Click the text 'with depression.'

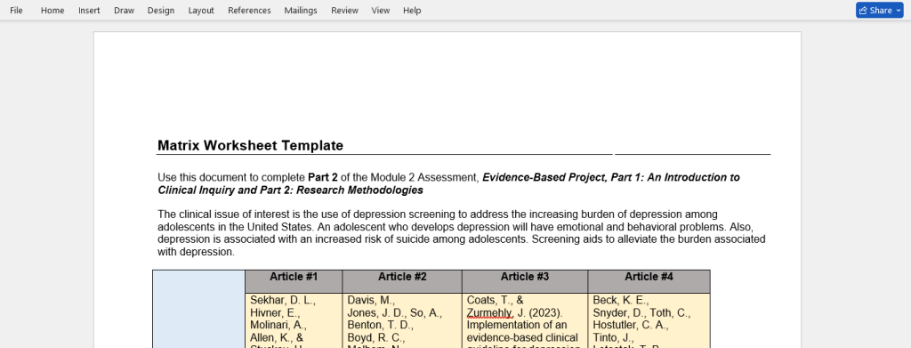point(196,252)
